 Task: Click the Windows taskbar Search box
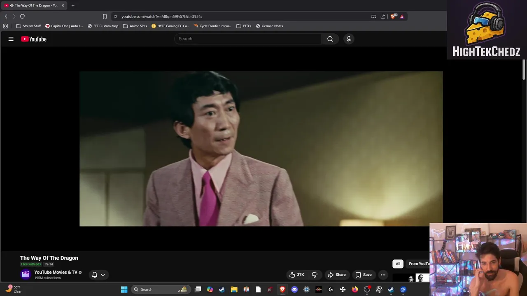tap(160, 289)
